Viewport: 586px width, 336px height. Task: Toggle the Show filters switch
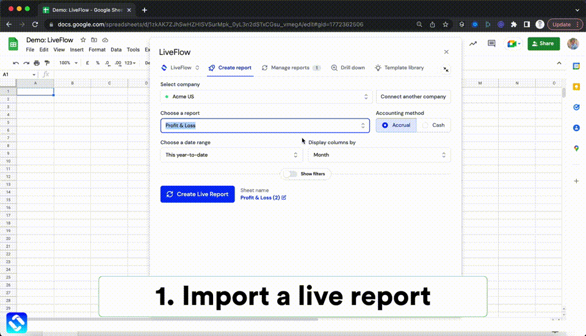[291, 174]
